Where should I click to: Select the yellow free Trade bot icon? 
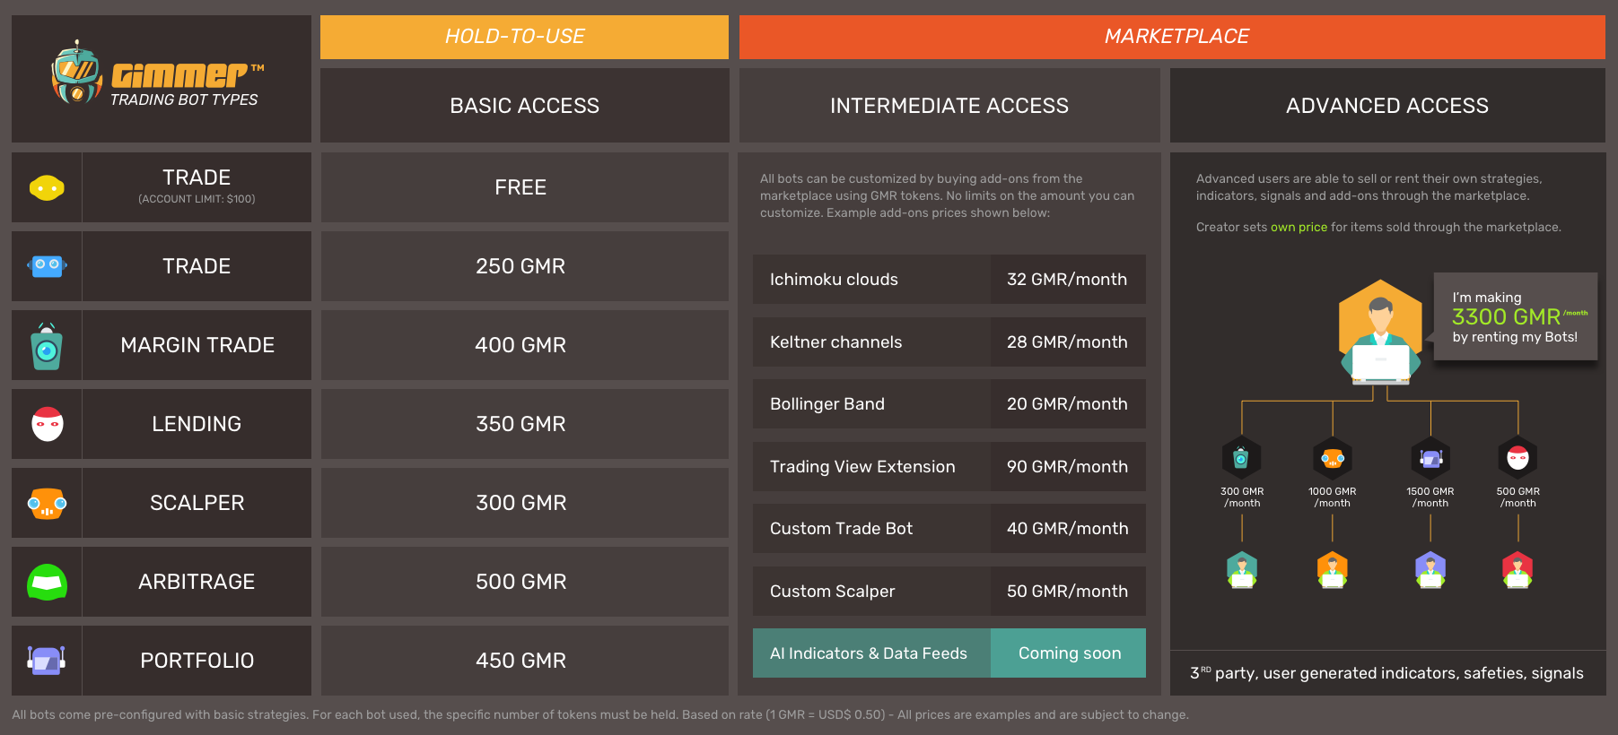[47, 188]
